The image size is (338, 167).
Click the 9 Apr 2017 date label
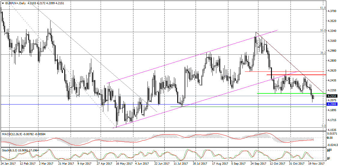tap(84, 164)
